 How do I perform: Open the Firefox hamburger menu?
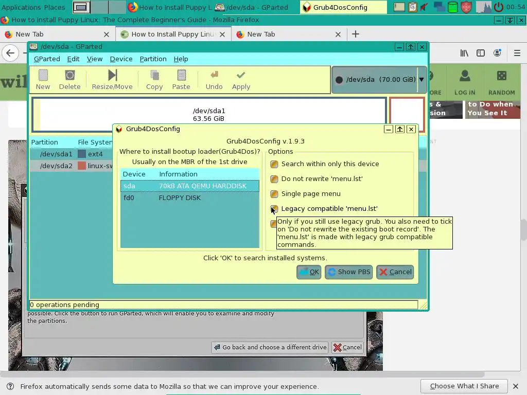(x=517, y=53)
